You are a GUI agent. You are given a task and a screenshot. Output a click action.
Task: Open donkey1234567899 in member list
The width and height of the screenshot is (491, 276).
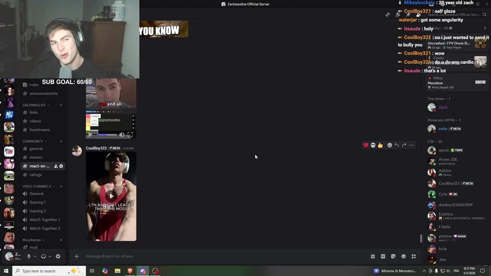(456, 205)
